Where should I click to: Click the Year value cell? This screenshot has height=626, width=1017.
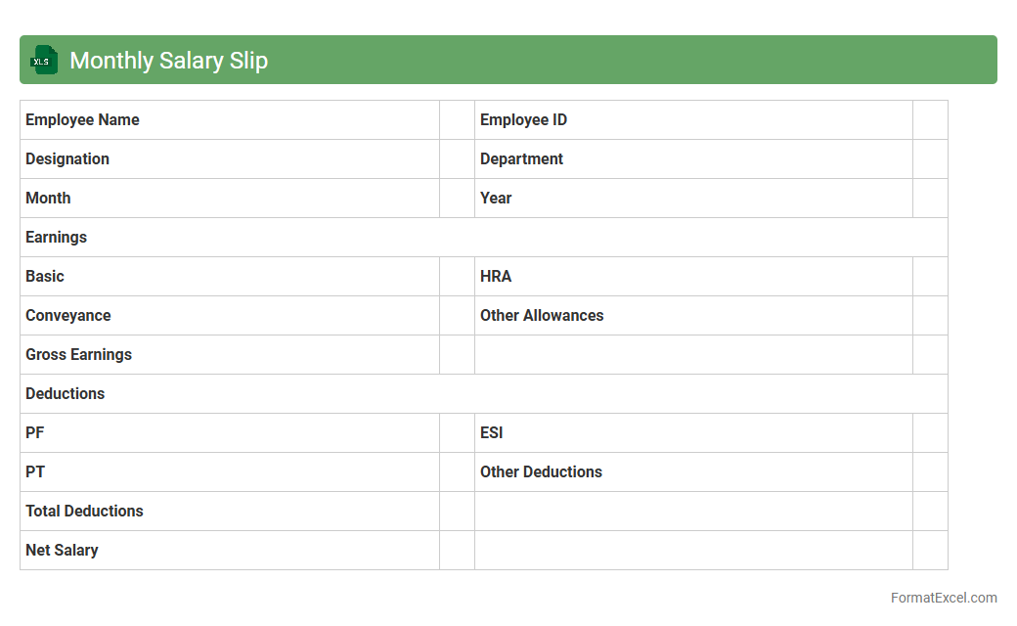[930, 199]
